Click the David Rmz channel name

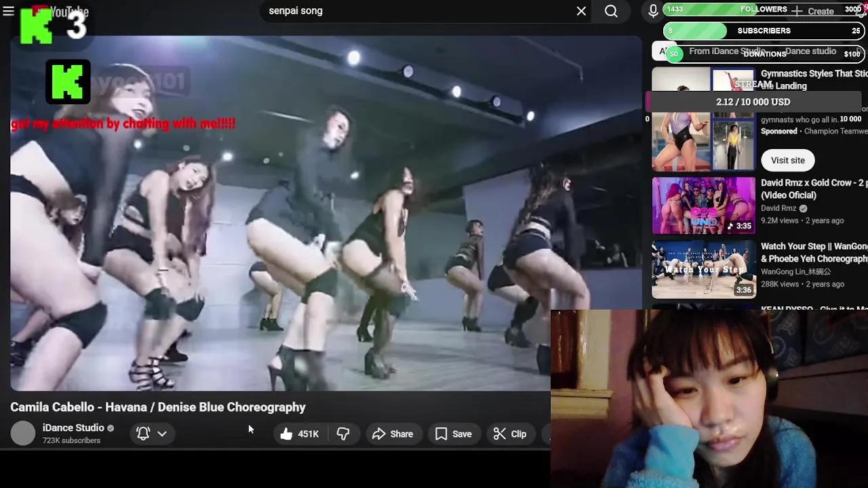pyautogui.click(x=778, y=208)
